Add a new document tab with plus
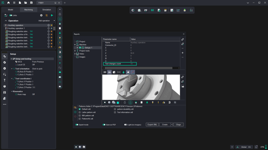 click(65, 3)
